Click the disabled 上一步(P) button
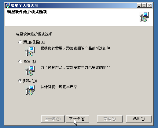This screenshot has width=158, height=128. [53, 119]
